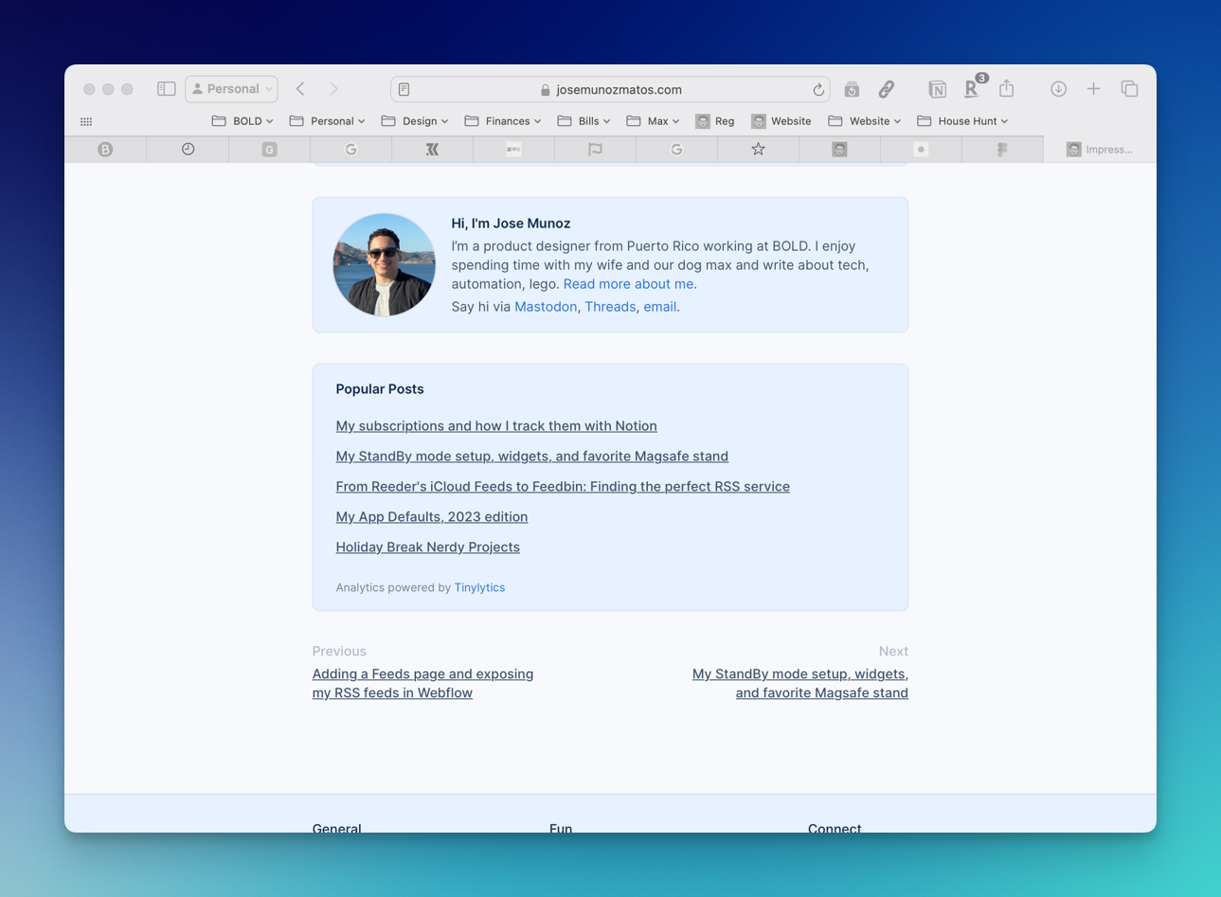This screenshot has height=897, width=1221.
Task: Open My subscriptions with Notion post
Action: (496, 426)
